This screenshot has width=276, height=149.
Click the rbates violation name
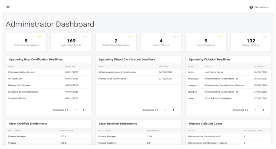(x=191, y=98)
